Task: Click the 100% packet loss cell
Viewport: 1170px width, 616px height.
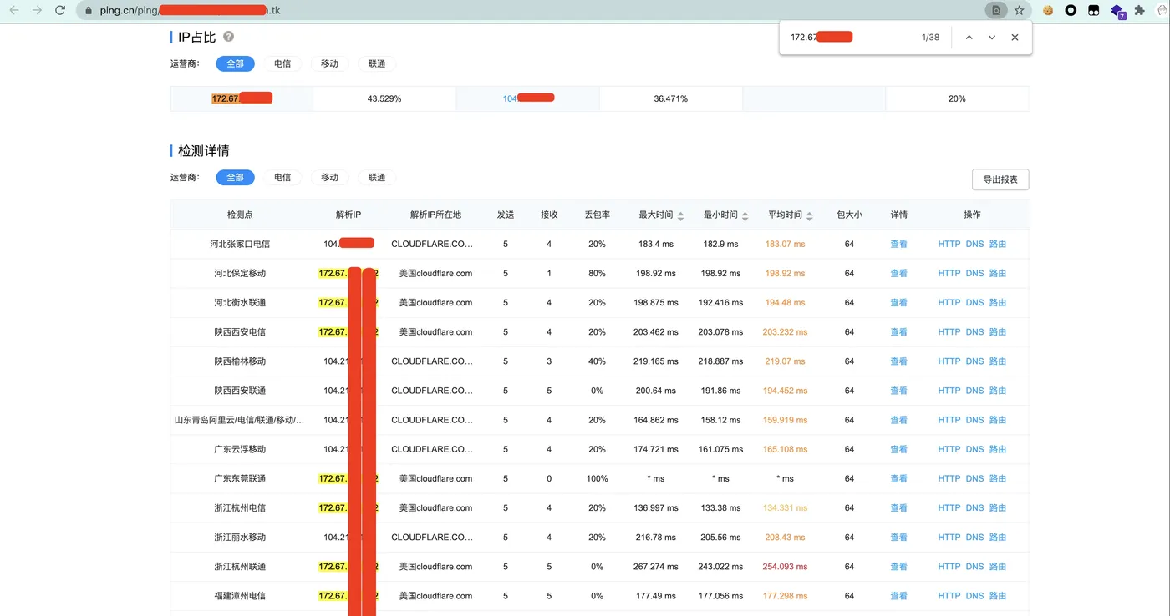Action: point(597,478)
